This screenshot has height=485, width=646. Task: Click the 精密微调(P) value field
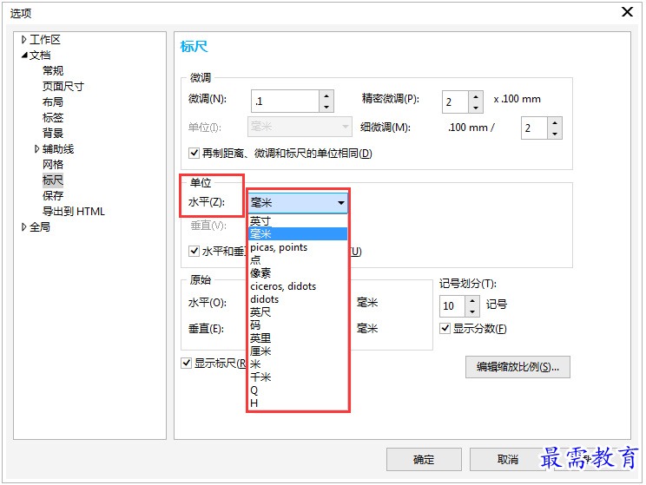[x=455, y=102]
